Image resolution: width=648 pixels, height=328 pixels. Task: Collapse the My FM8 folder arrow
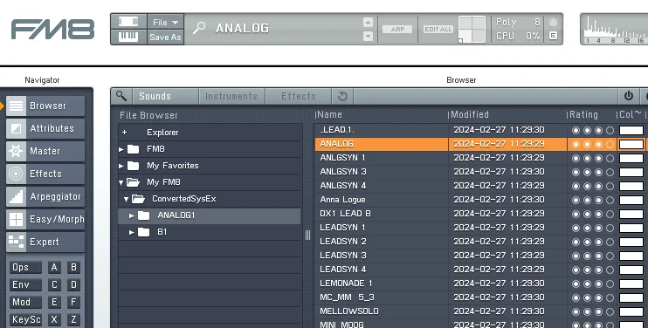121,182
